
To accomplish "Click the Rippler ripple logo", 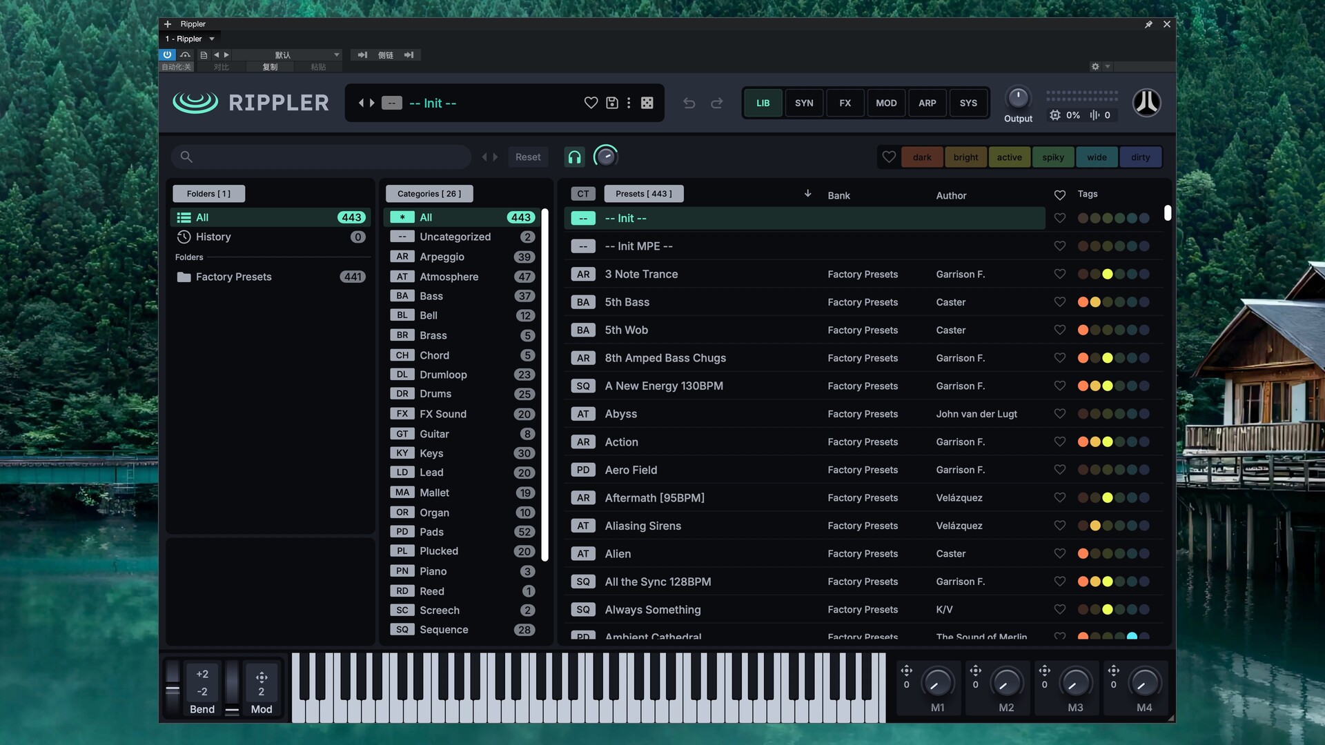I will 195,103.
